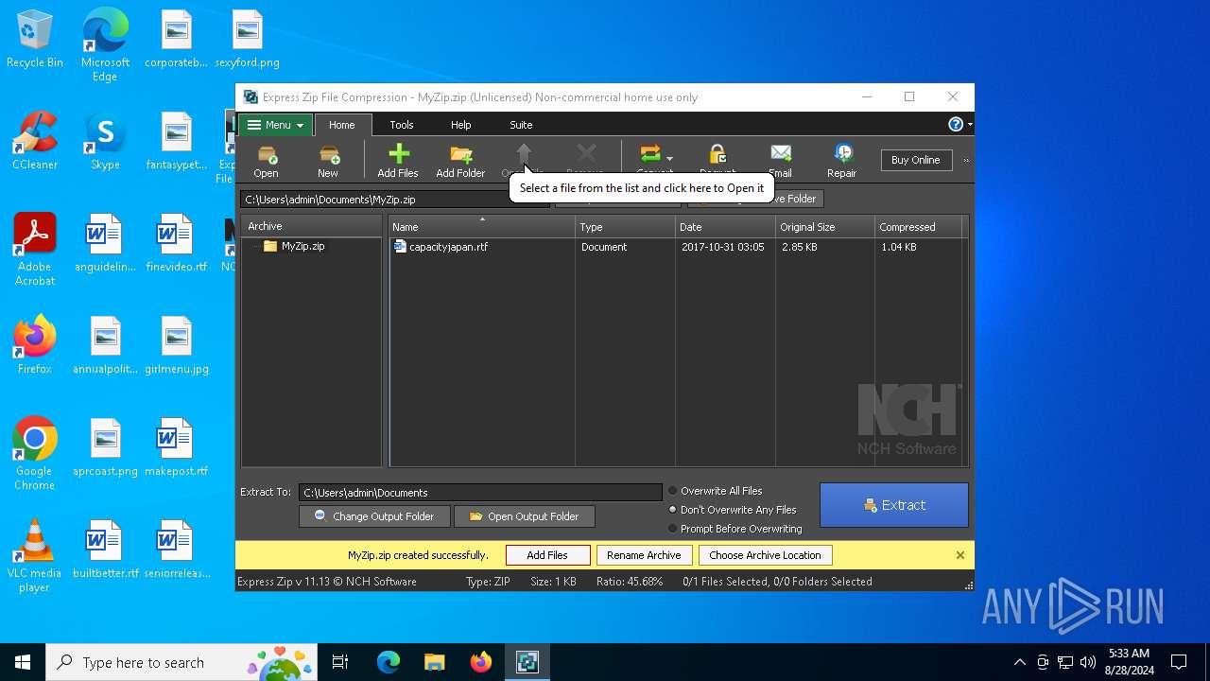
Task: Switch to the Help tab
Action: click(x=460, y=125)
